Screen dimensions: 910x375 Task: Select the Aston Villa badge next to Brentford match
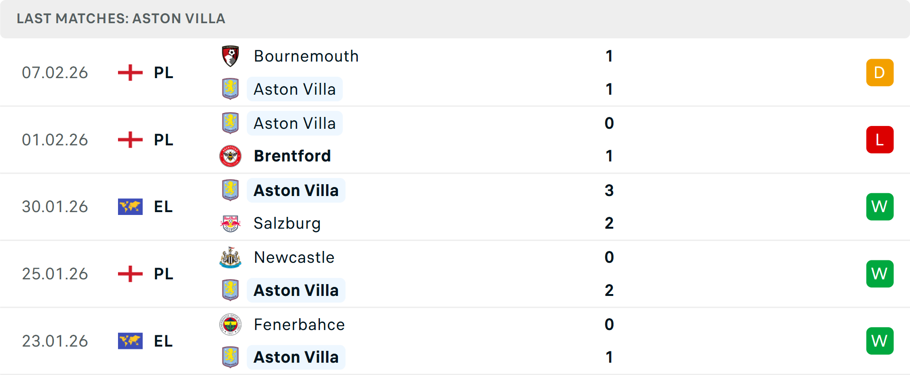point(230,123)
